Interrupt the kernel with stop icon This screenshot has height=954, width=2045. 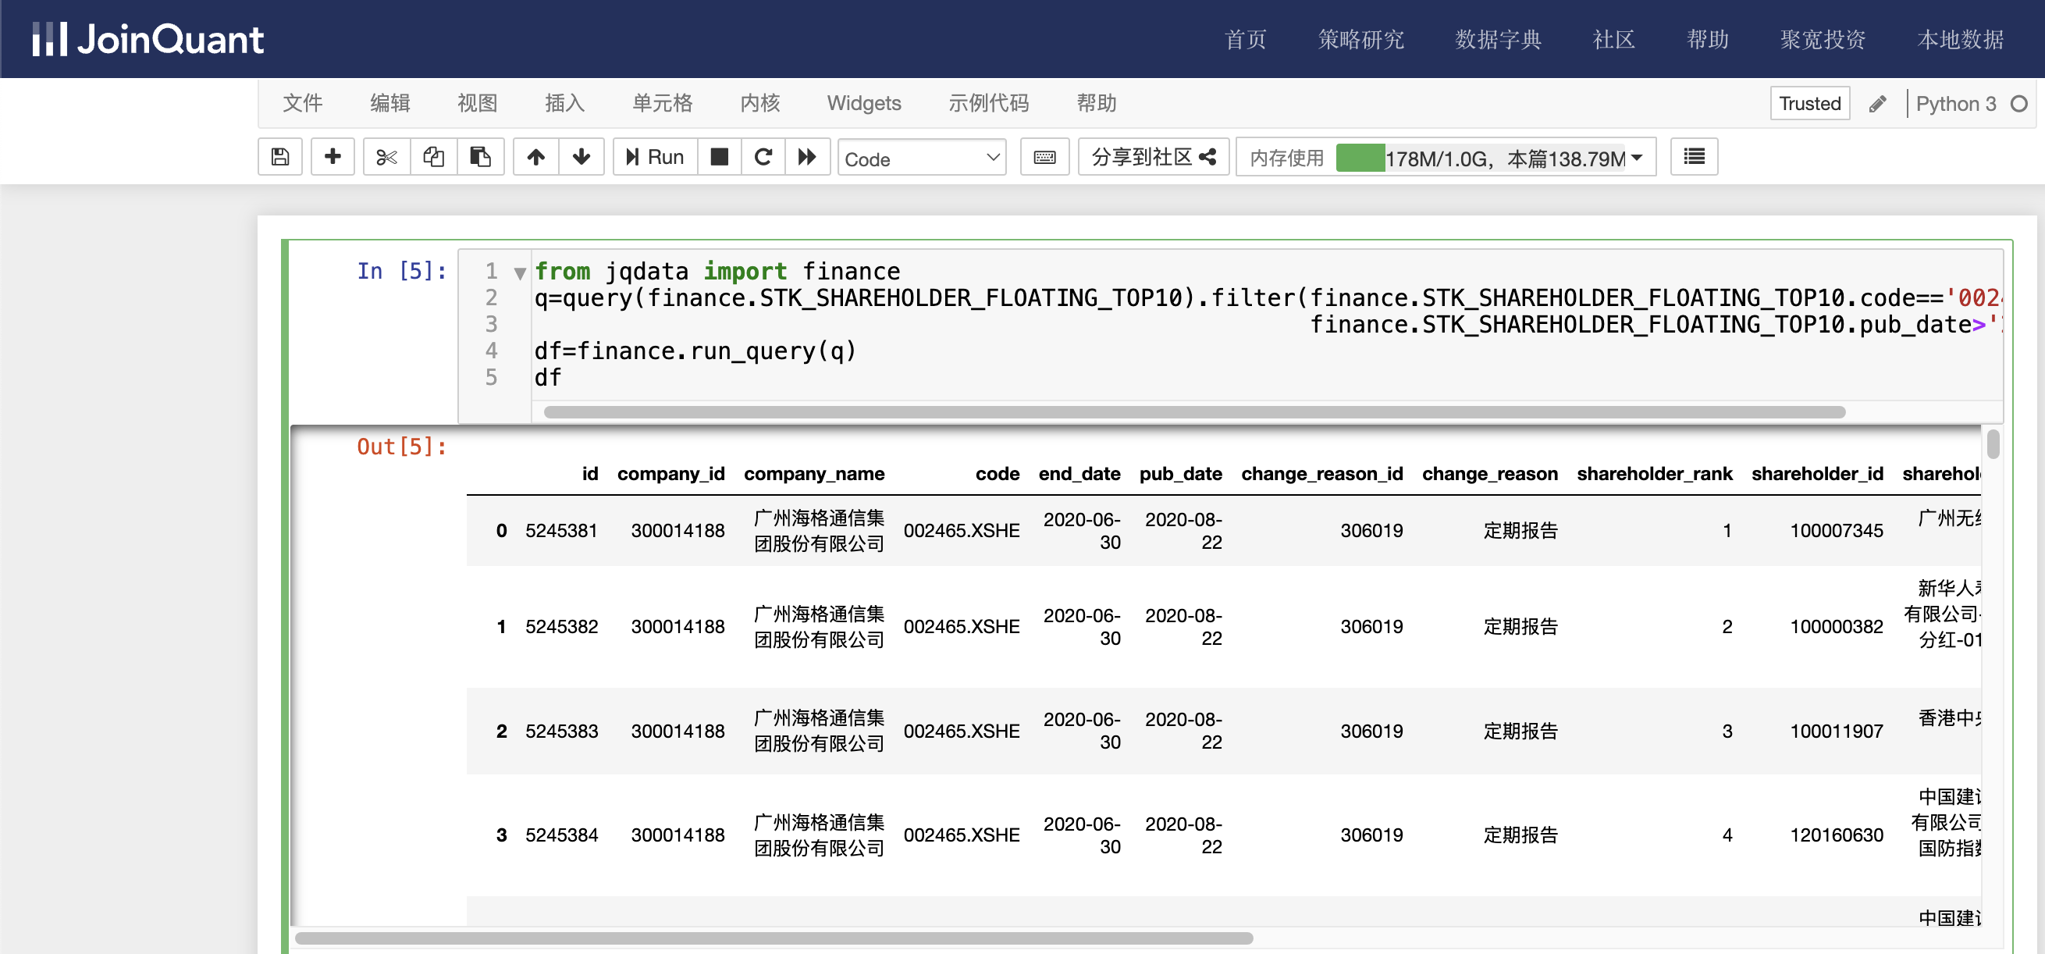click(x=719, y=157)
